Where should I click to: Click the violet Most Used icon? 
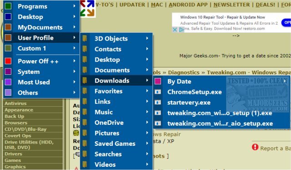coord(8,82)
